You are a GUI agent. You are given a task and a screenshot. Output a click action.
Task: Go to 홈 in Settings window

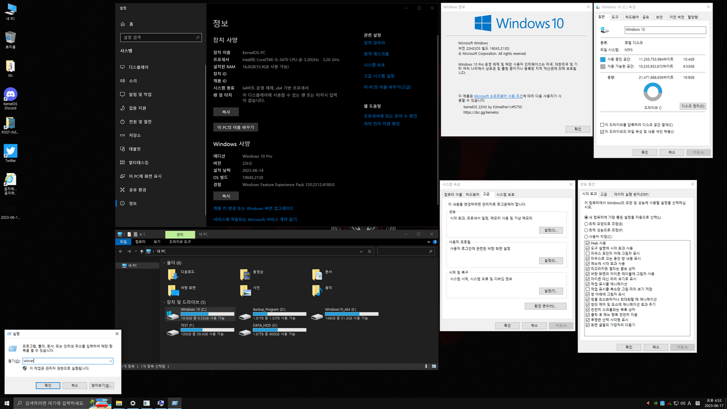coord(161,24)
